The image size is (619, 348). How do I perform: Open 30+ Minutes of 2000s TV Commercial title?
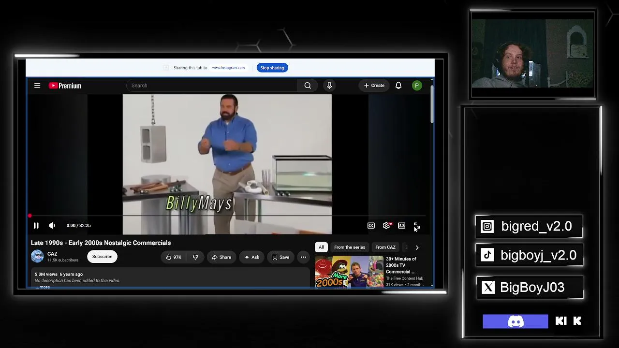(x=401, y=265)
